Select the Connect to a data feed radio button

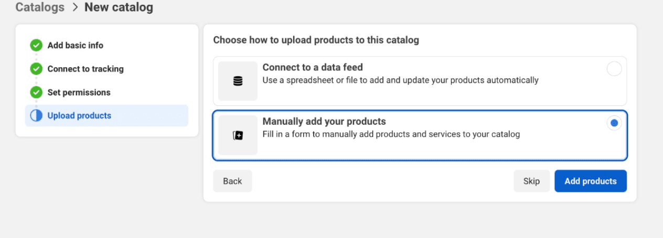pos(614,69)
